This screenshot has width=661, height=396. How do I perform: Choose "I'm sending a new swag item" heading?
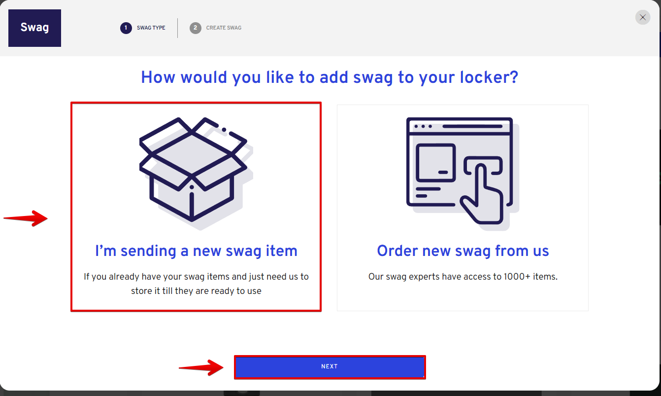(196, 251)
